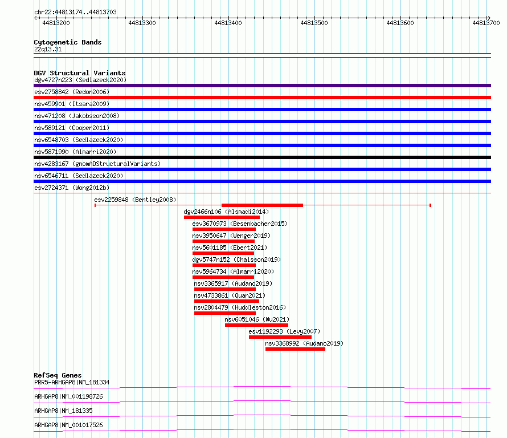Select the black nsv5871990 variant bar
This screenshot has height=438, width=507.
[x=262, y=157]
